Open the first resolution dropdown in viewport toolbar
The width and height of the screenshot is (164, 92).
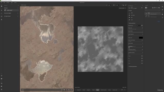click(x=110, y=5)
